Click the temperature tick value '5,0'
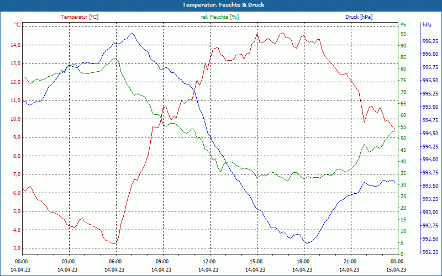 point(16,211)
